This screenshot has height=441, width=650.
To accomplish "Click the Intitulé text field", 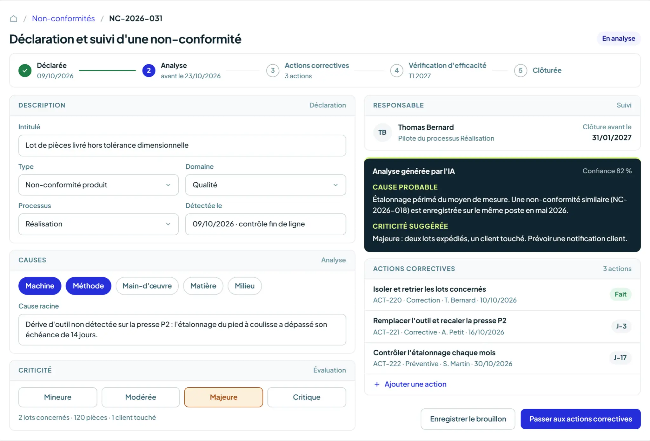I will tap(182, 146).
